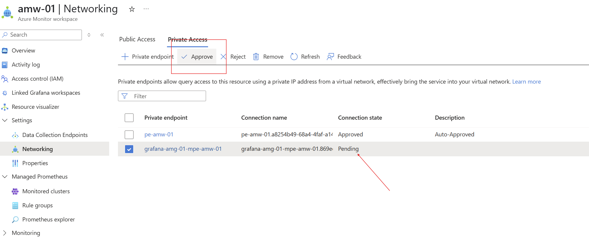This screenshot has width=589, height=244.
Task: Uncheck the grafana-amg-01-mpe-amw-01 row checkbox
Action: (x=129, y=149)
